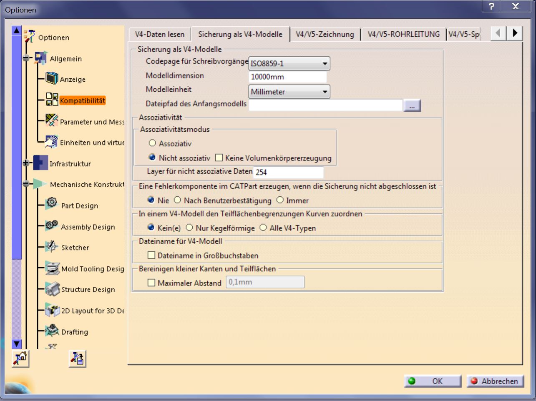
Task: Expand the Infrastruktur tree node
Action: (26, 163)
